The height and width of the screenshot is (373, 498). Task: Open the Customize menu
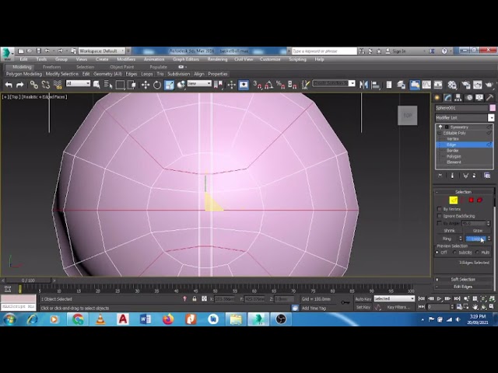[270, 59]
